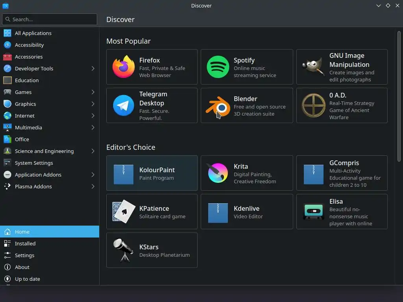Screen dimensions: 403x302
Task: Open the Accessories category label
Action: pos(29,57)
